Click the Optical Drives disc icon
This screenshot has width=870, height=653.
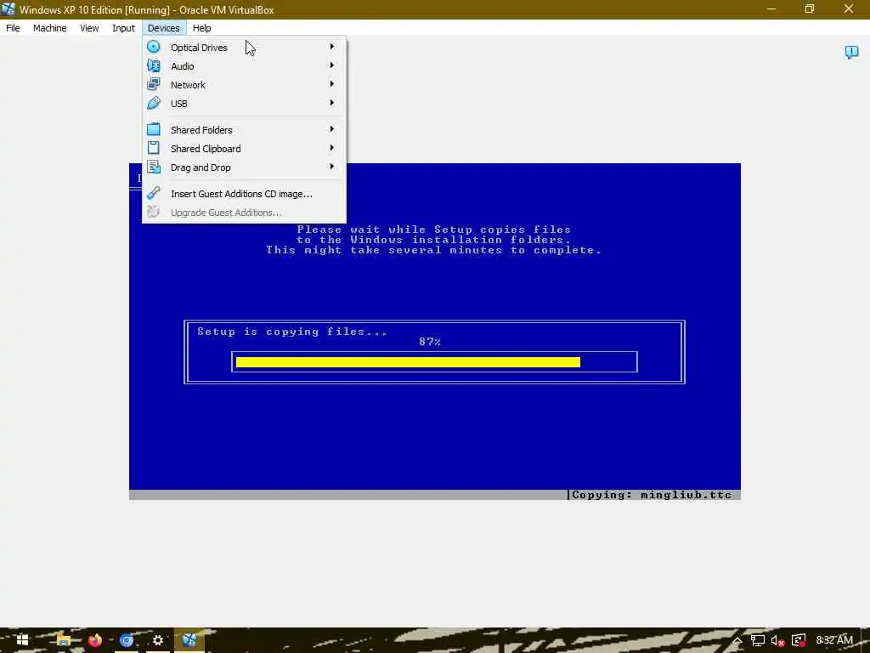154,48
